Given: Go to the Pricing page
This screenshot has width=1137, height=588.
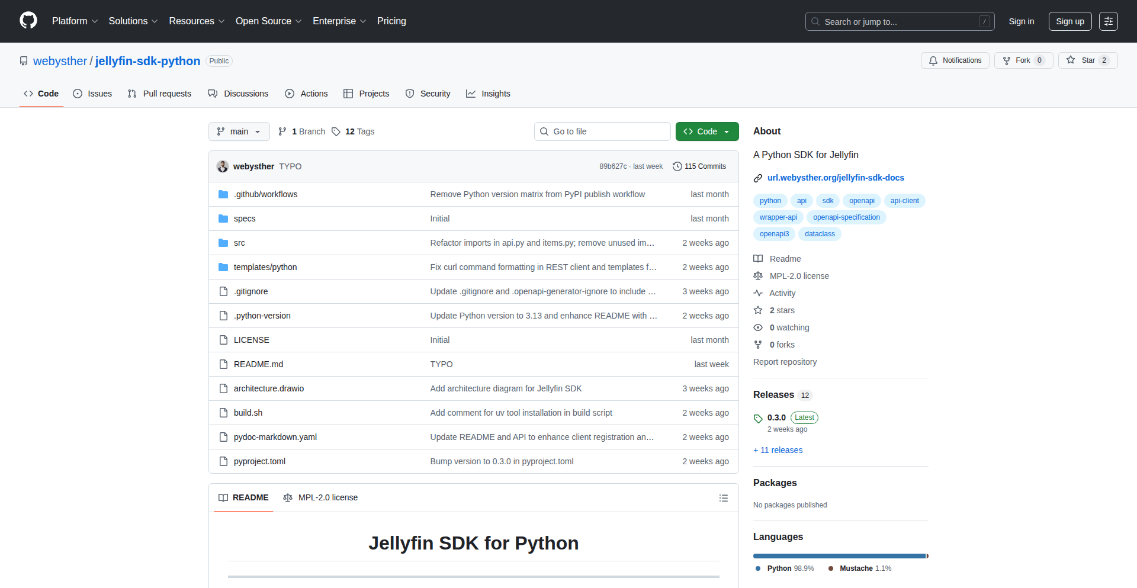Looking at the screenshot, I should (391, 21).
